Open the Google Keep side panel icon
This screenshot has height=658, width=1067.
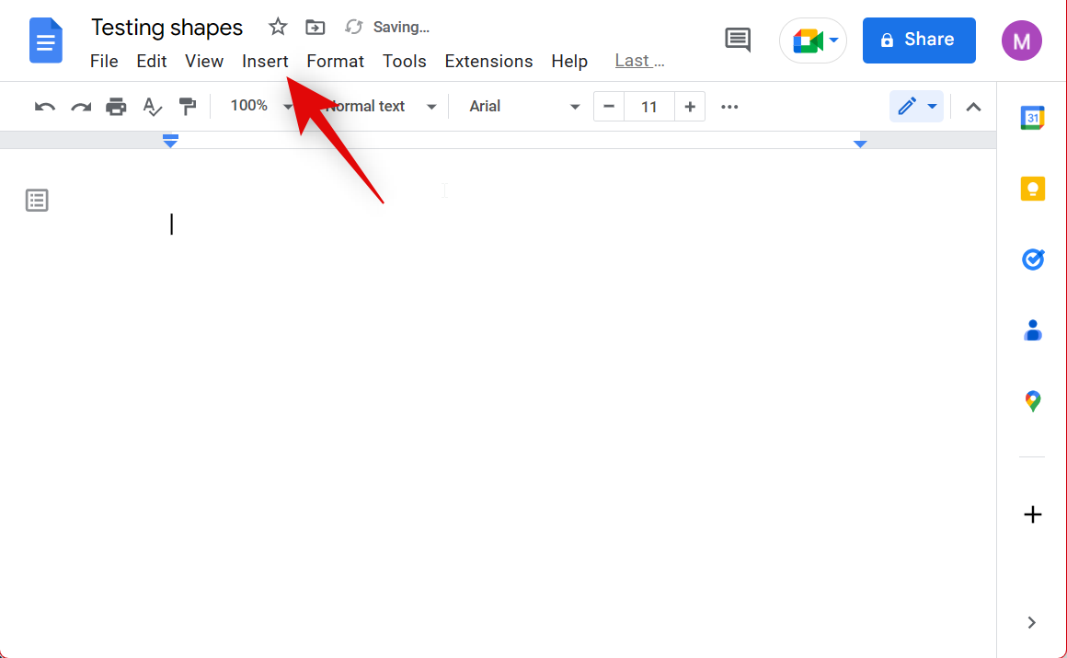pos(1033,189)
